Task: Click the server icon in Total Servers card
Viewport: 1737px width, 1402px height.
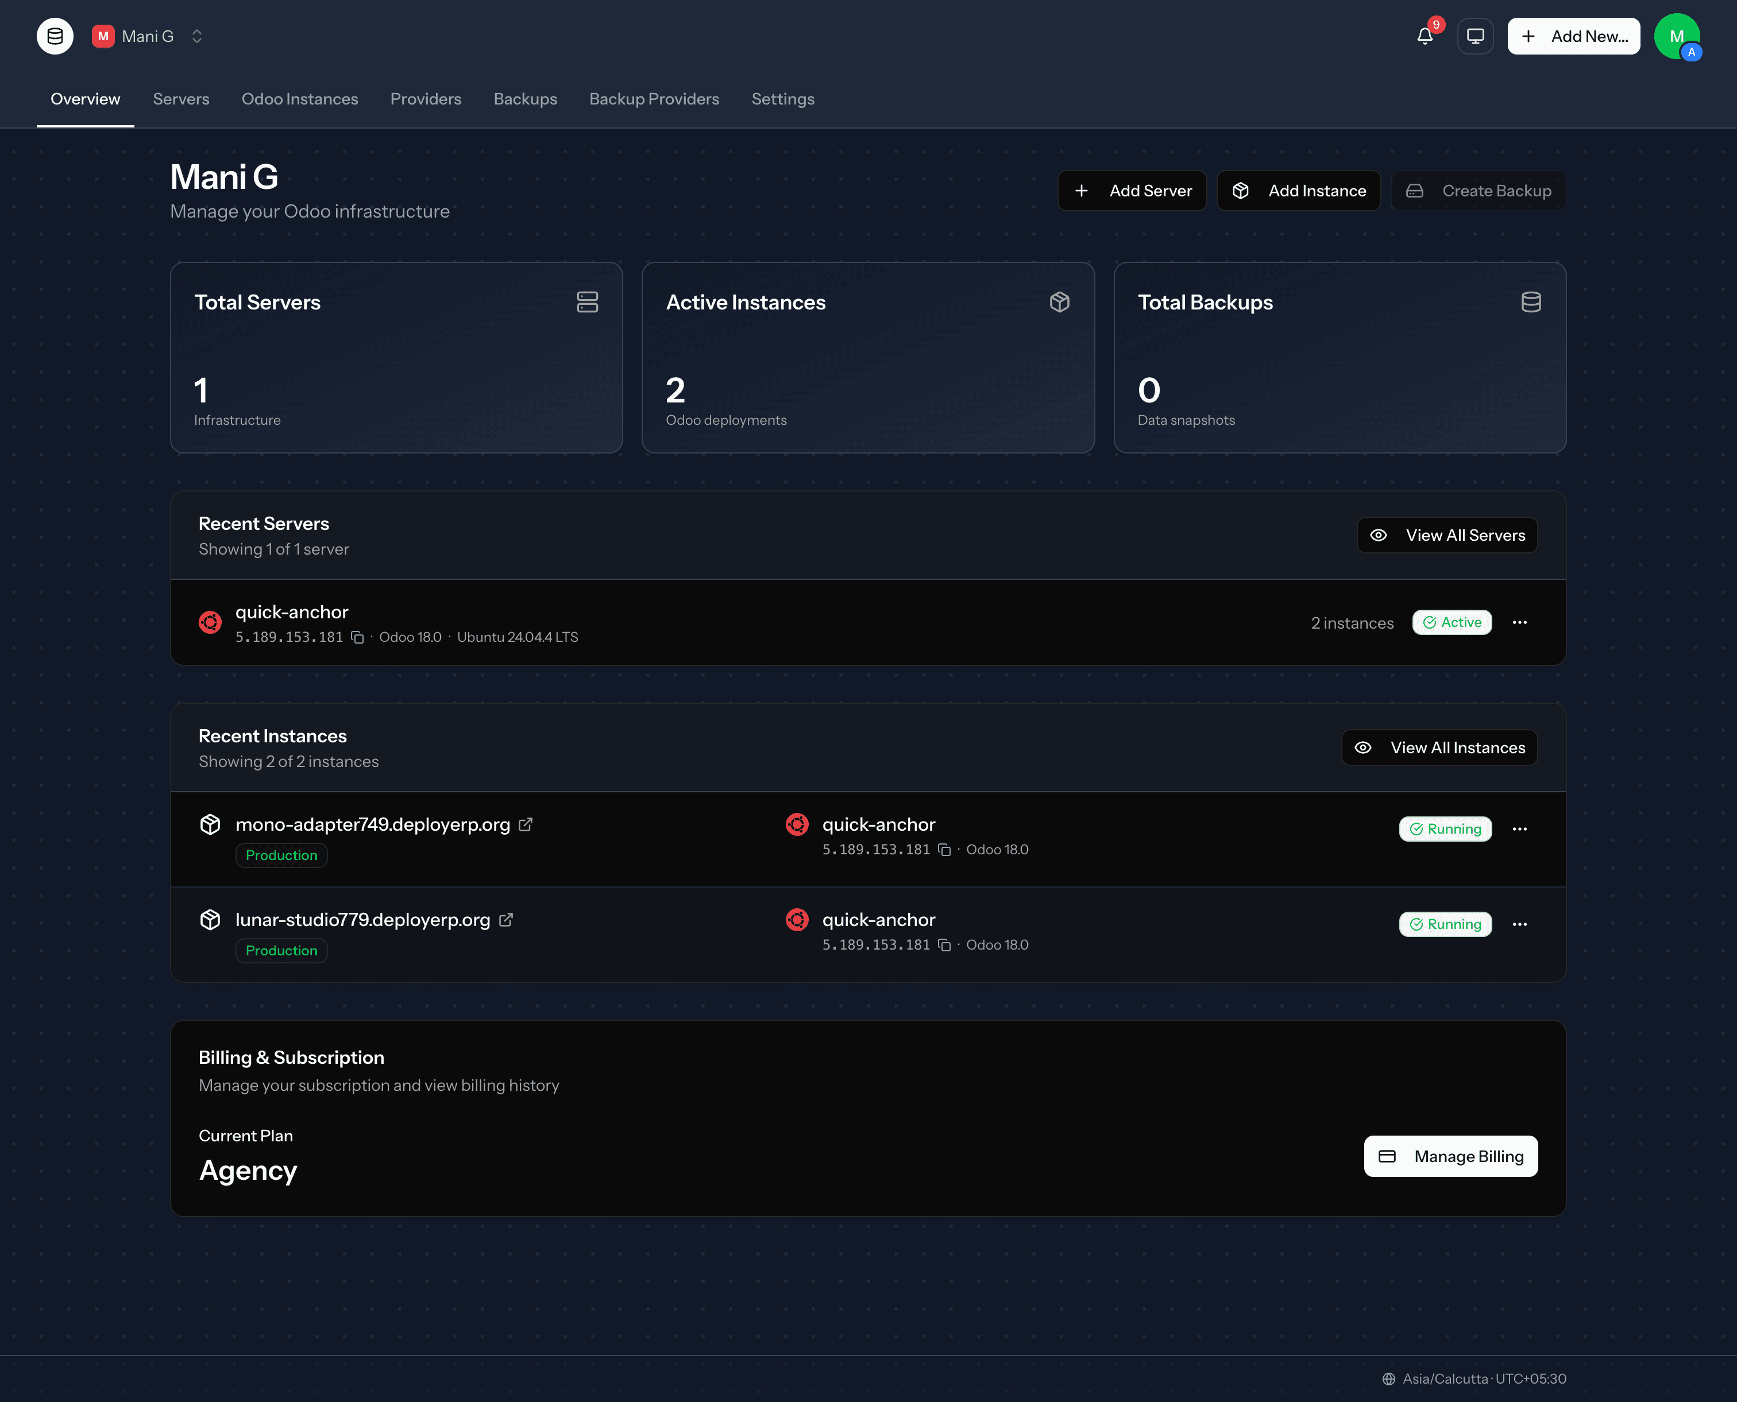Action: [588, 302]
